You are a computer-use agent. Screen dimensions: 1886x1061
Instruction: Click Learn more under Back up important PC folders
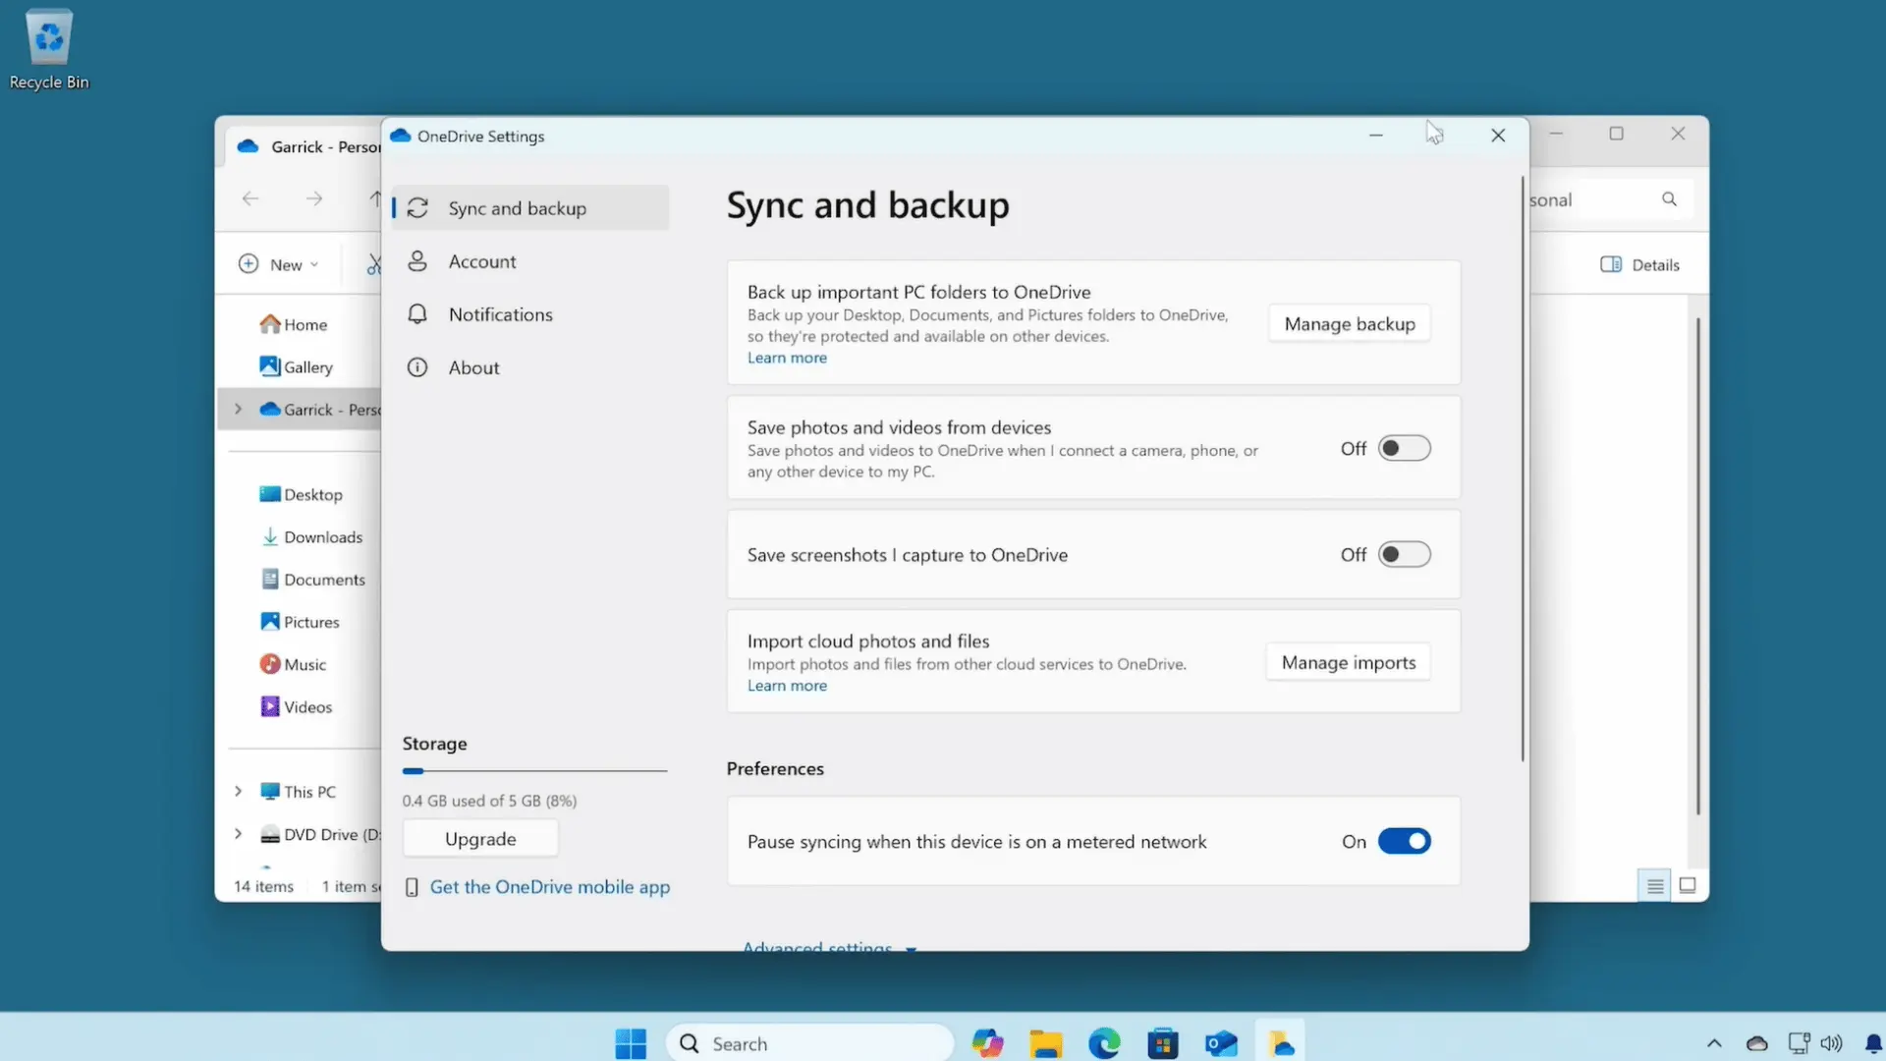coord(787,358)
